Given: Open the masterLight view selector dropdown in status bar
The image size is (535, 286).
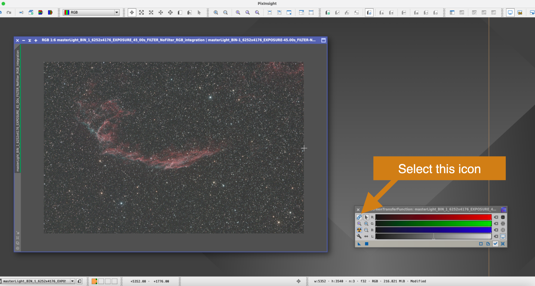Looking at the screenshot, I should 72,281.
